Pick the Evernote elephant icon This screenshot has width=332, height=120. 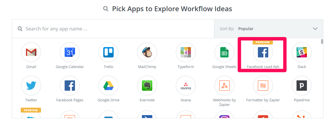(147, 86)
